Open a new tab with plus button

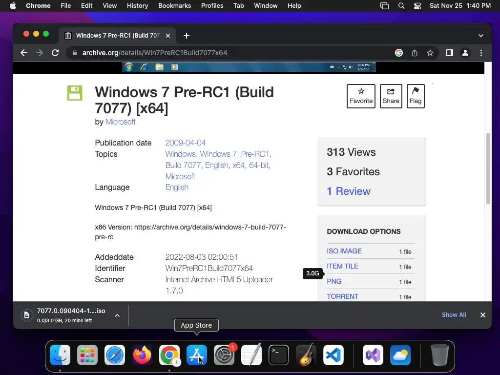pos(187,36)
